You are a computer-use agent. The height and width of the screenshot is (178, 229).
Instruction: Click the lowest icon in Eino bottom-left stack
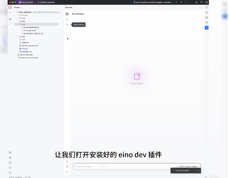tap(67, 172)
